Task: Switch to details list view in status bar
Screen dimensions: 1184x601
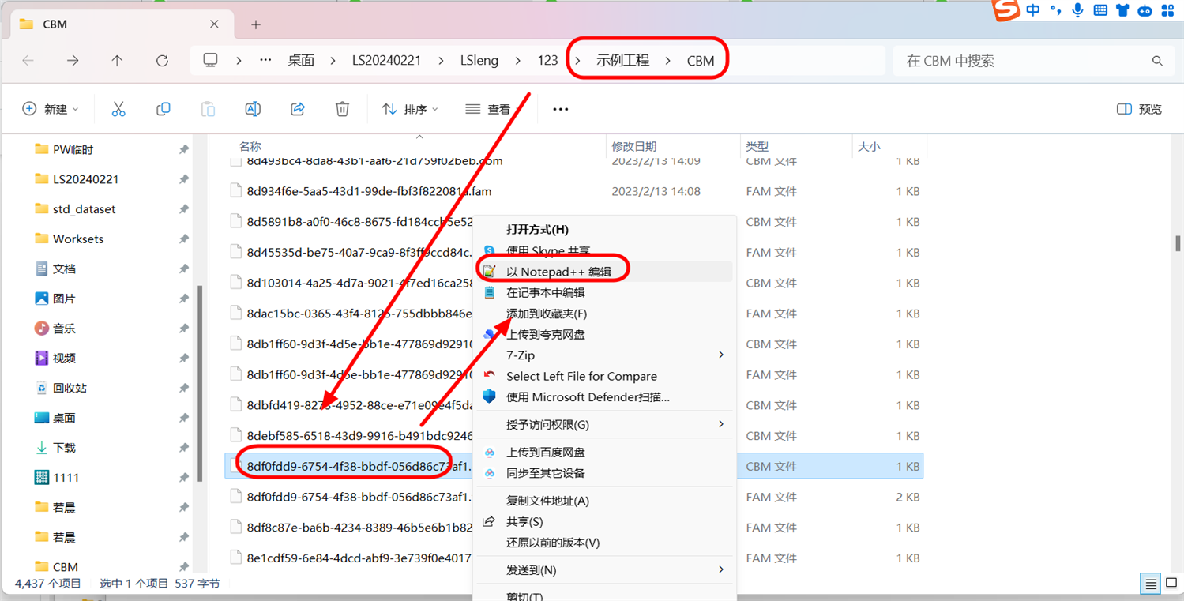Action: (1151, 584)
